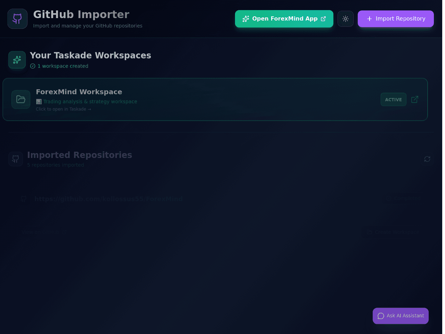Click the GitHub Importer heading
Viewport: 445px width, 334px height.
point(81,15)
